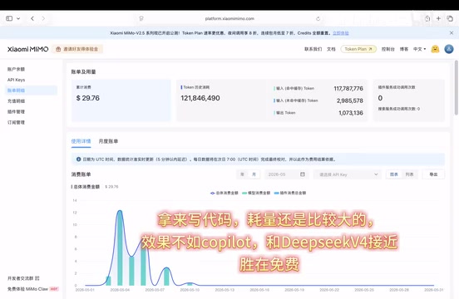
Task: Open 联系我们 in the top navigation
Action: click(313, 49)
